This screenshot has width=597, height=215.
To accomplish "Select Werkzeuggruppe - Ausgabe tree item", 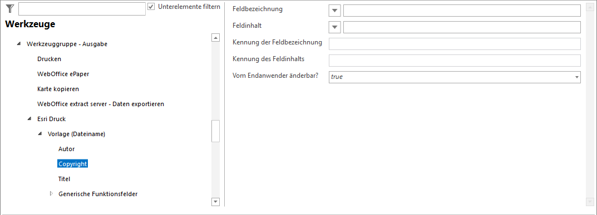I will click(x=67, y=44).
